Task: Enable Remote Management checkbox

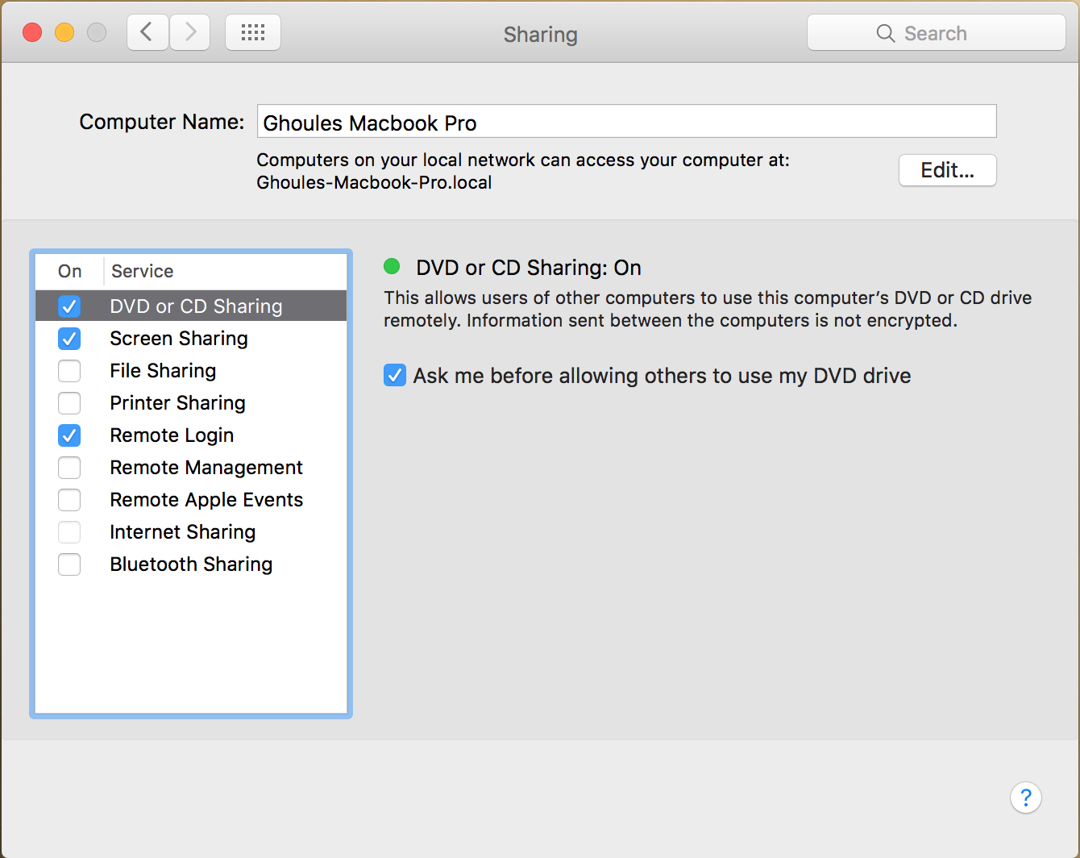Action: click(x=69, y=468)
